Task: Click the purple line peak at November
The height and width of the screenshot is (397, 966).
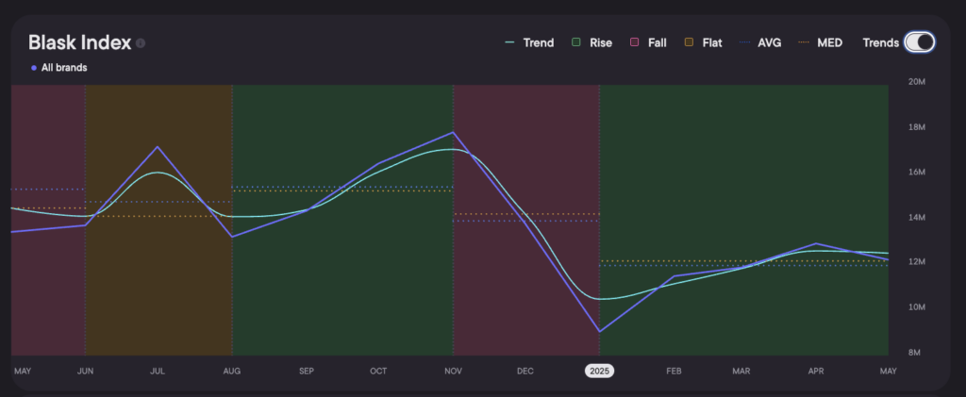Action: point(453,132)
